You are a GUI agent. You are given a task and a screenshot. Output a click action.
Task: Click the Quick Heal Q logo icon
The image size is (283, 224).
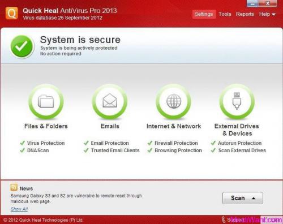pyautogui.click(x=12, y=13)
